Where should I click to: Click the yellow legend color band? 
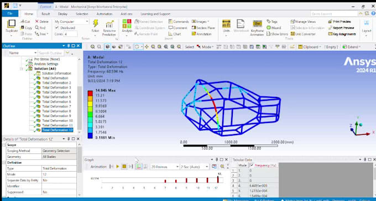click(x=90, y=104)
